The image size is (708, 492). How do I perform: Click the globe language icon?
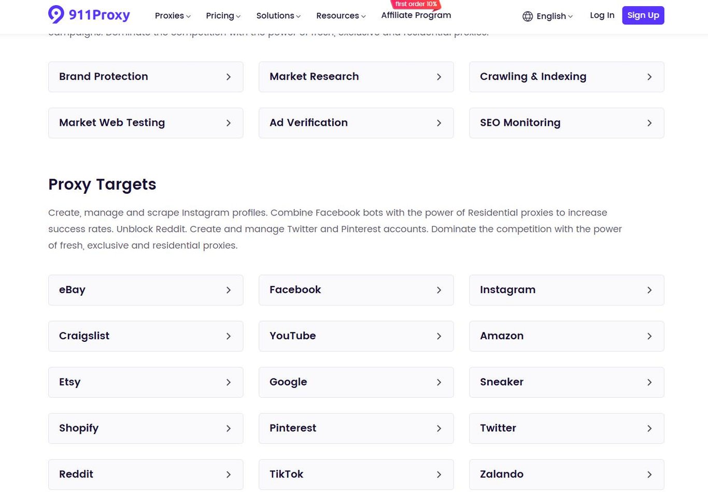[x=528, y=16]
